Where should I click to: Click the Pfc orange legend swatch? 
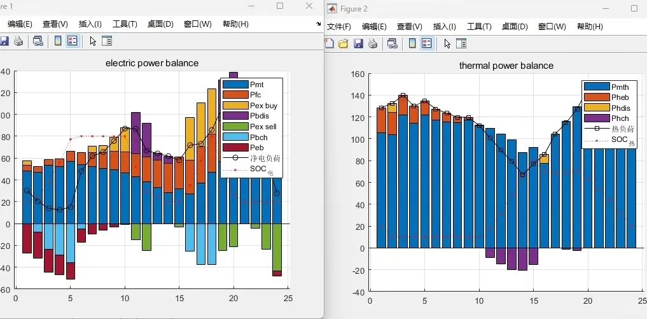pos(235,95)
